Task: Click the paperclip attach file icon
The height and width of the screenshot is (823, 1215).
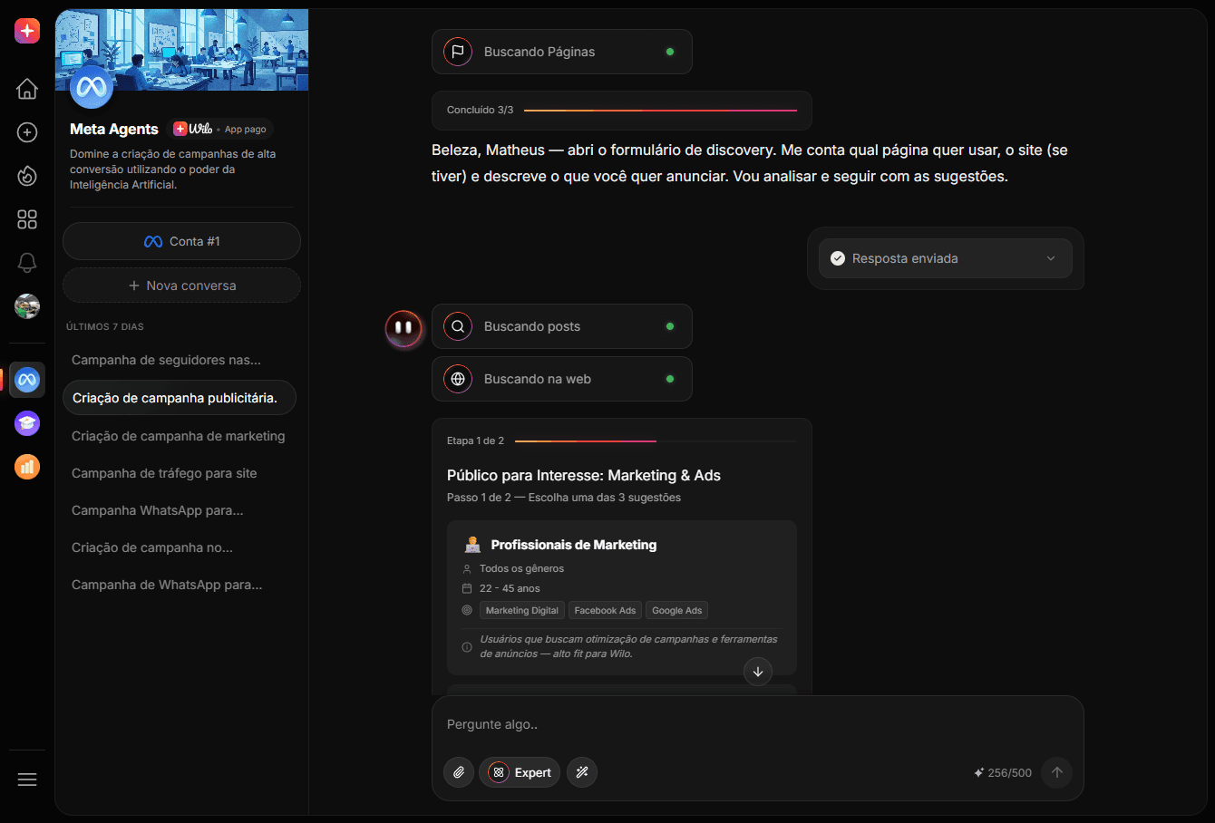Action: coord(459,772)
